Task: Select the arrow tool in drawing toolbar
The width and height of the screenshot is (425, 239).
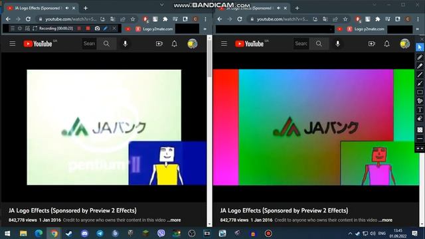Action: point(420,83)
